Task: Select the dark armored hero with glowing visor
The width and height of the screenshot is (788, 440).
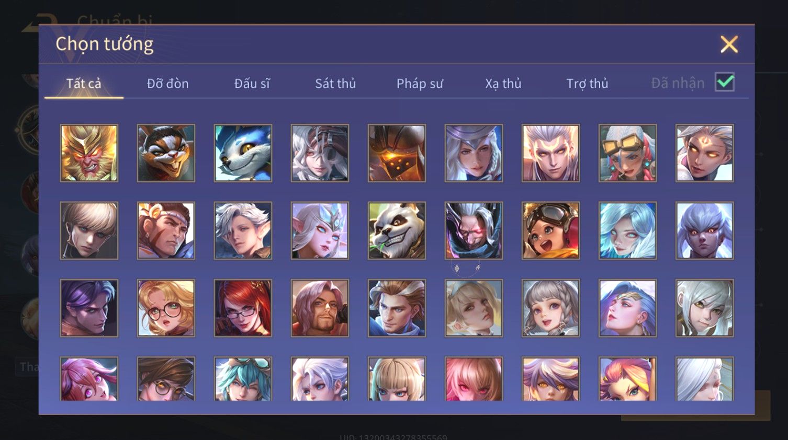Action: coord(397,153)
